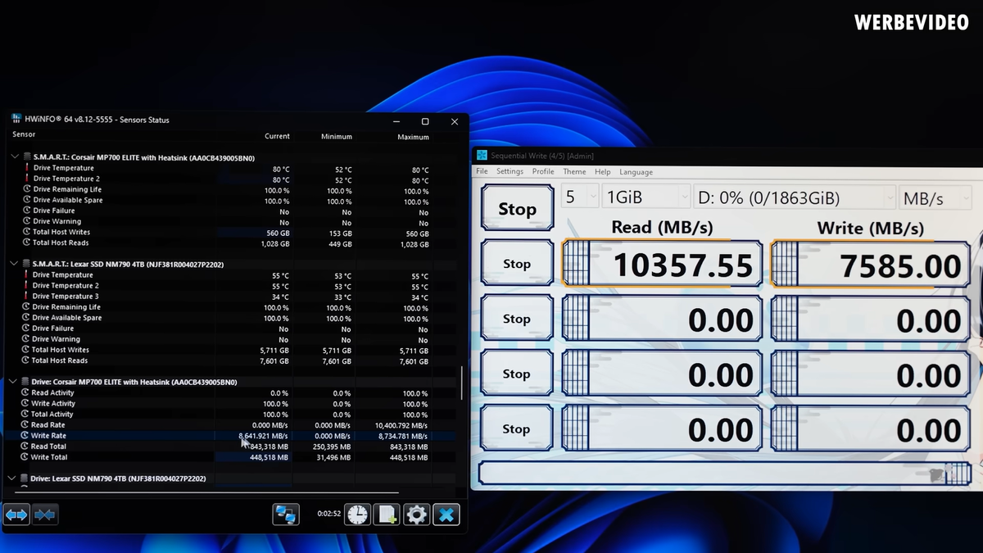This screenshot has height=553, width=983.
Task: Click the clock reset icon in HWiNFO toolbar
Action: (x=357, y=514)
